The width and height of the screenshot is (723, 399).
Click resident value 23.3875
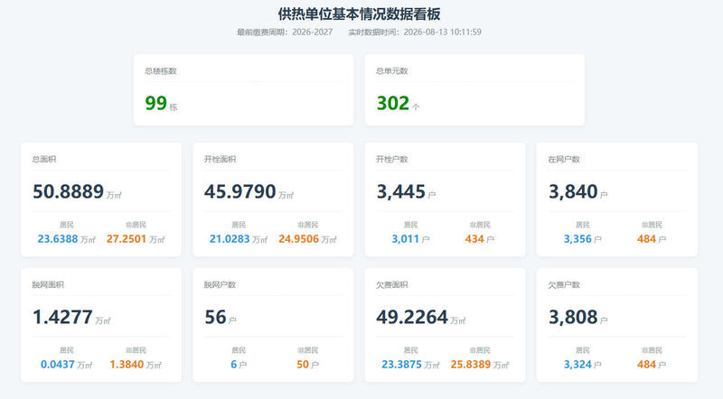pyautogui.click(x=401, y=365)
